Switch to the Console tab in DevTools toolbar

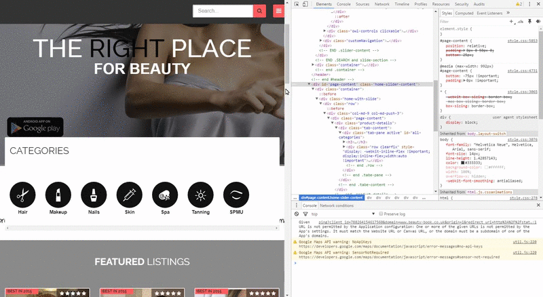point(343,4)
